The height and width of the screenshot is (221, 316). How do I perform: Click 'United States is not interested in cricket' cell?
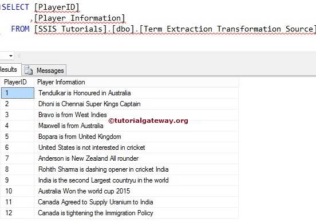click(x=136, y=148)
